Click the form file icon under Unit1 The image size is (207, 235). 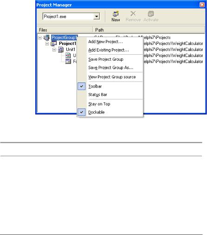(x=68, y=61)
